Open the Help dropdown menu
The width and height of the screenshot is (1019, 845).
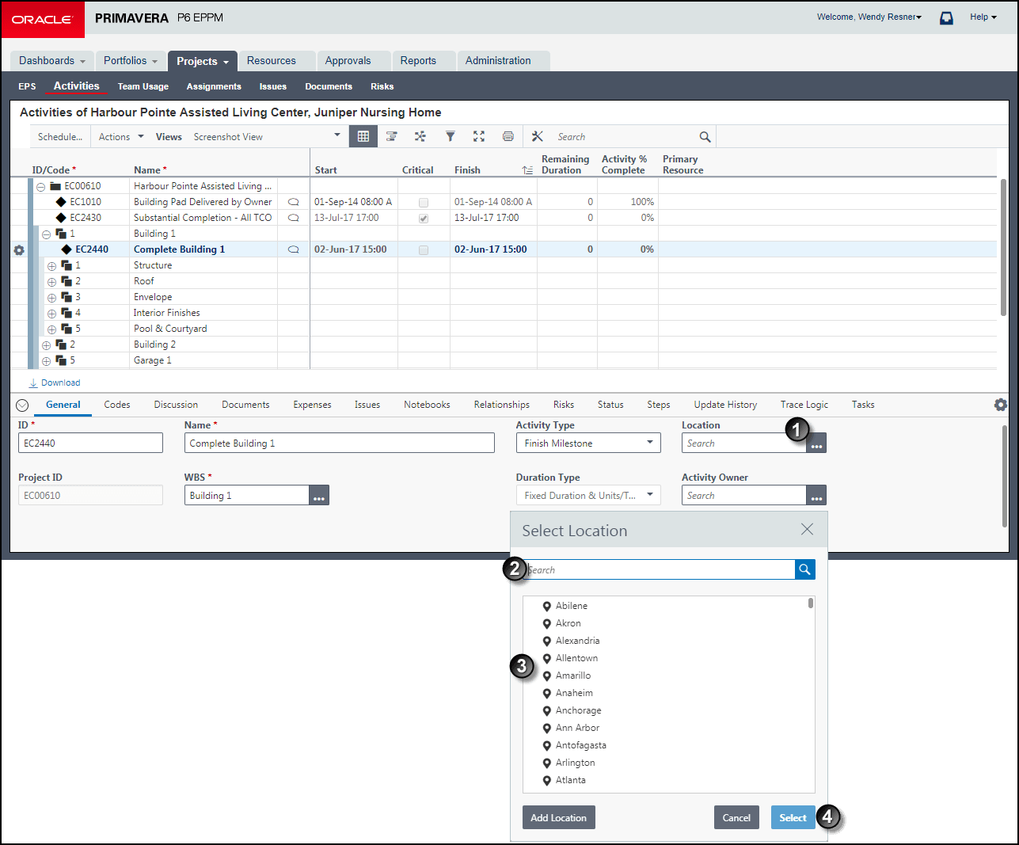pos(983,17)
